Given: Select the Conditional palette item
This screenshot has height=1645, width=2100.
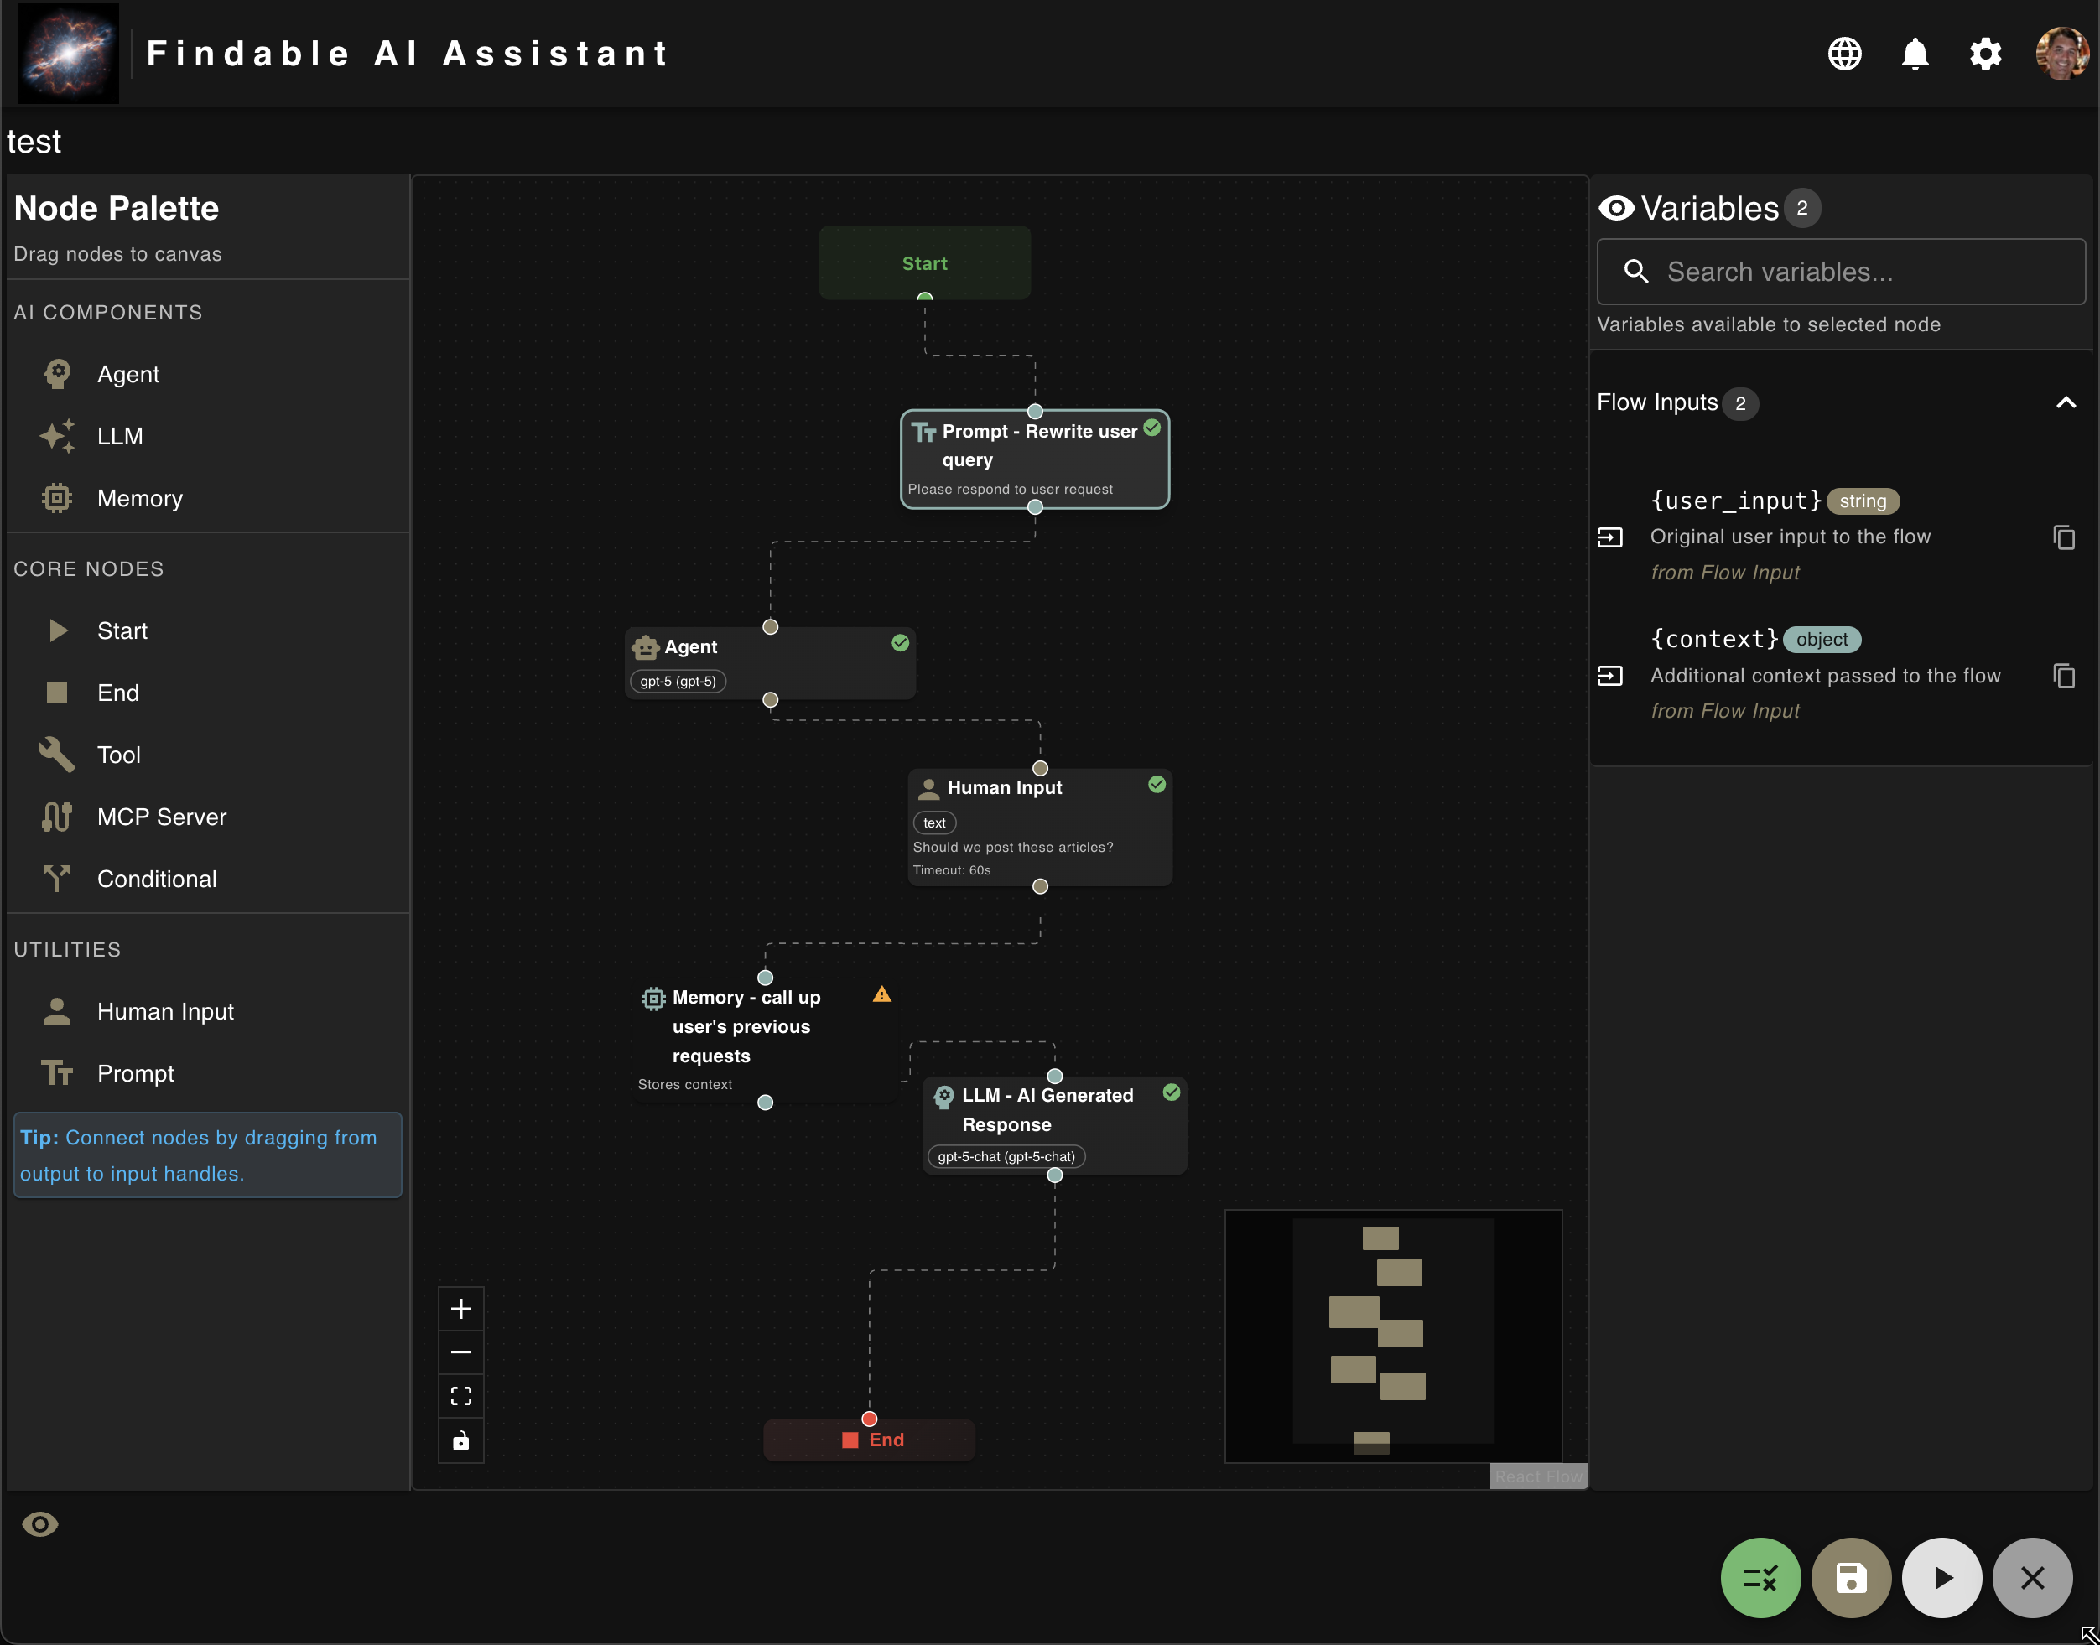Looking at the screenshot, I should (156, 879).
